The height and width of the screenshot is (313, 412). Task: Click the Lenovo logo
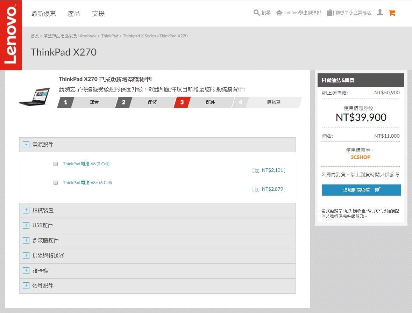click(x=11, y=35)
